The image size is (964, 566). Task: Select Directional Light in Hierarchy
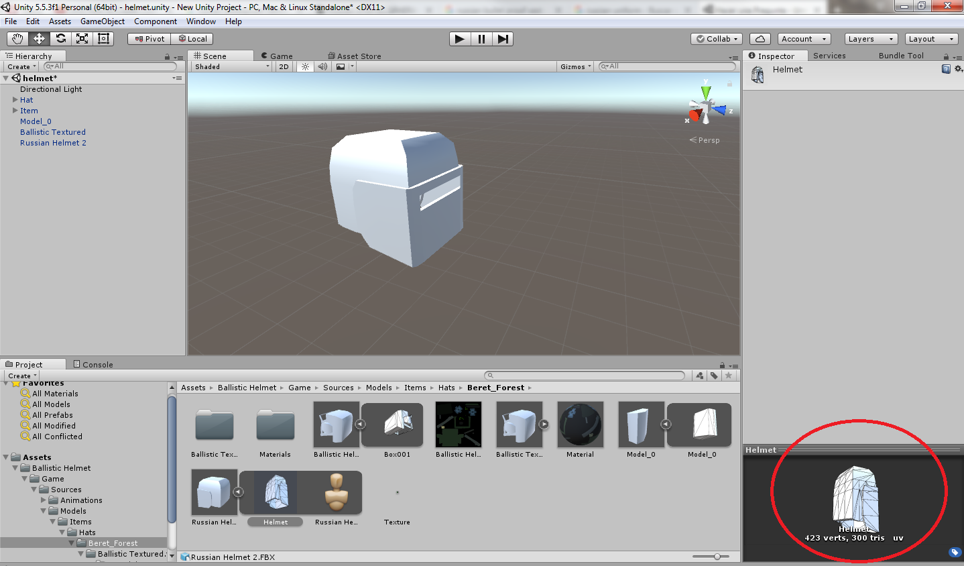click(x=51, y=89)
